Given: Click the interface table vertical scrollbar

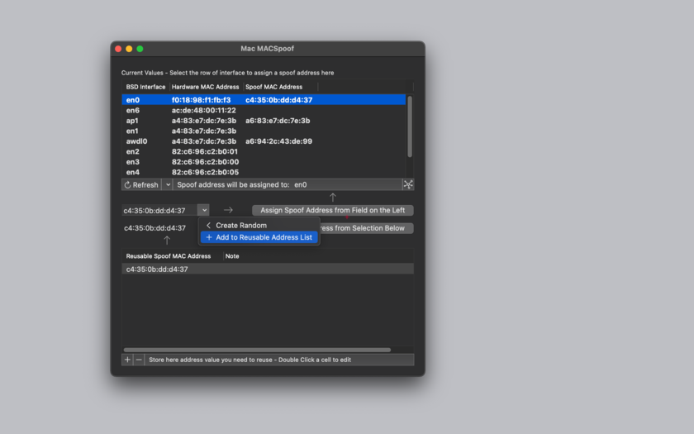Looking at the screenshot, I should [x=410, y=126].
